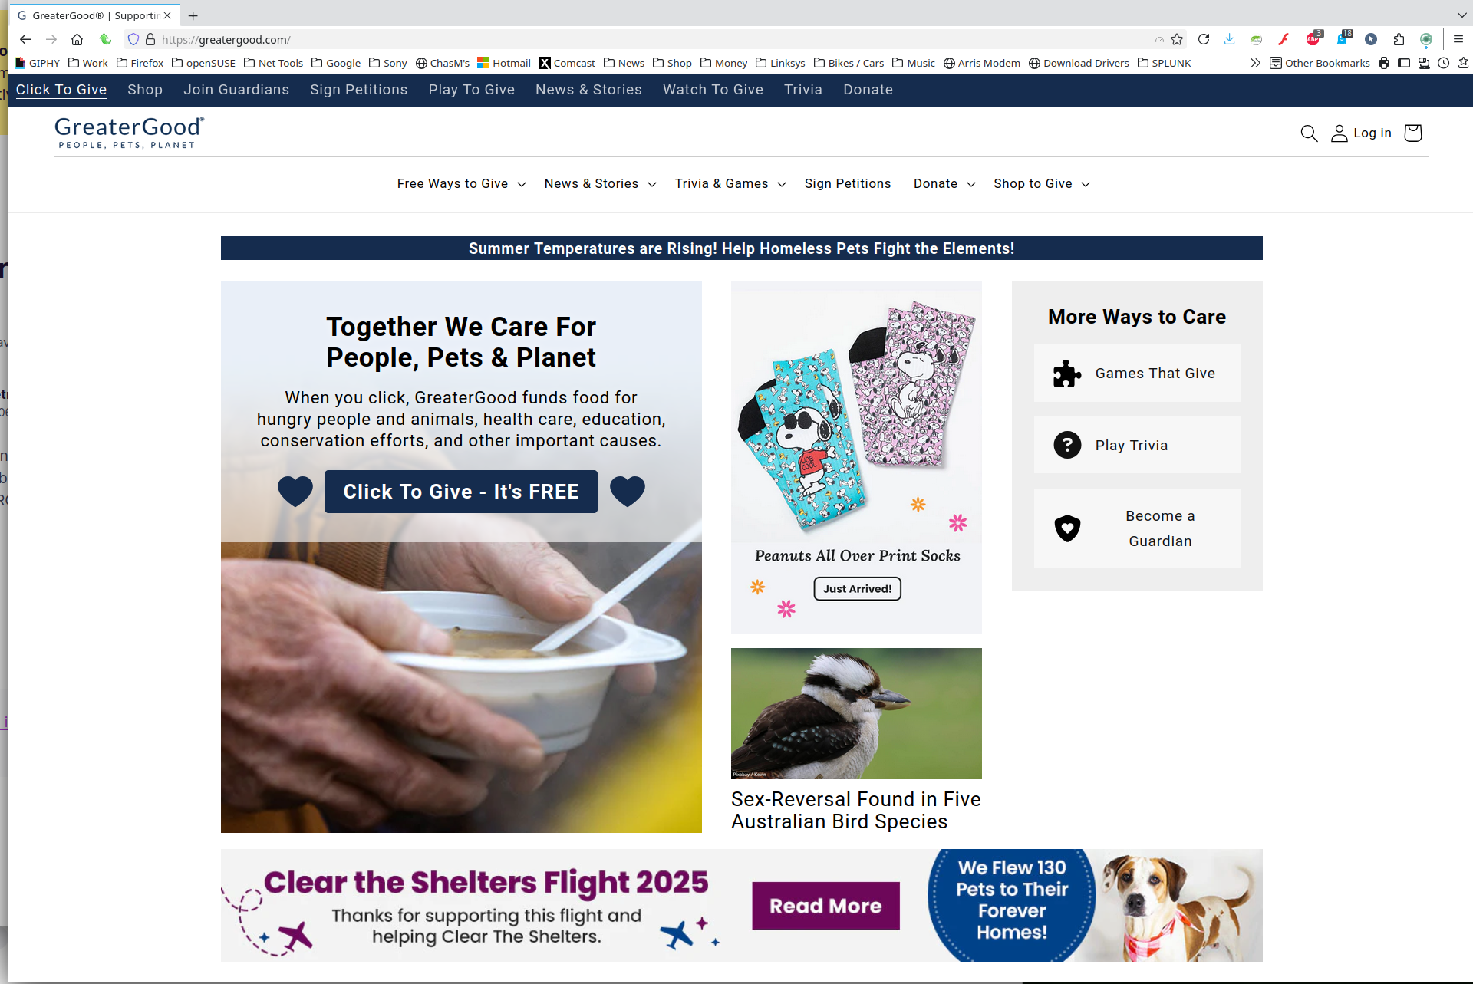Image resolution: width=1473 pixels, height=984 pixels.
Task: Open the Help Homeless Pets Fight the Elements link
Action: (x=868, y=248)
